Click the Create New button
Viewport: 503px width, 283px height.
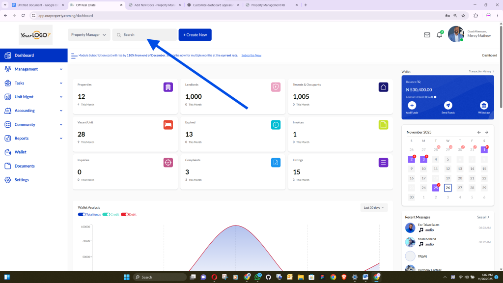tap(195, 35)
